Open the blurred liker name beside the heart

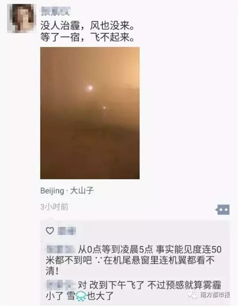coord(67,231)
